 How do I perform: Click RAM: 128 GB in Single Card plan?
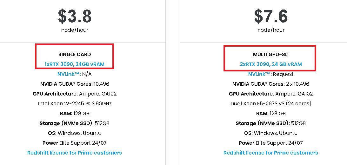point(75,113)
